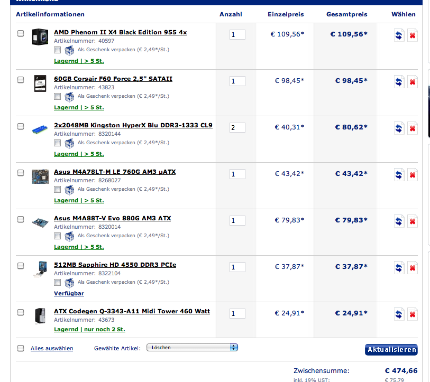Open 512MB Sapphire HD 4550 link
Screen dimensions: 430x382
115,265
